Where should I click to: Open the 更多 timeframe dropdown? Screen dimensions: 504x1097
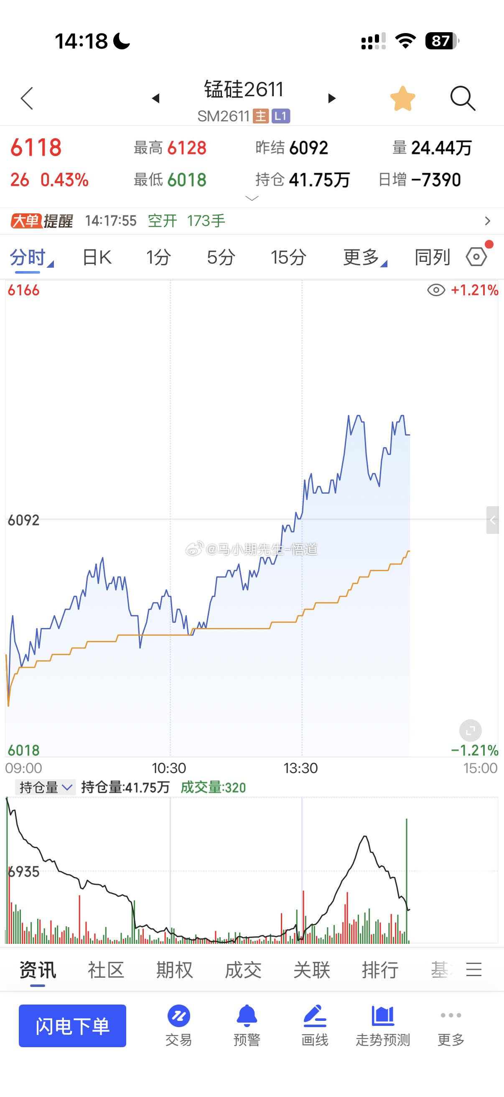pos(365,257)
